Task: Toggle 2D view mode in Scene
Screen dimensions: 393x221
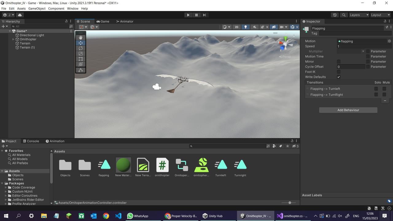Action: click(x=236, y=27)
